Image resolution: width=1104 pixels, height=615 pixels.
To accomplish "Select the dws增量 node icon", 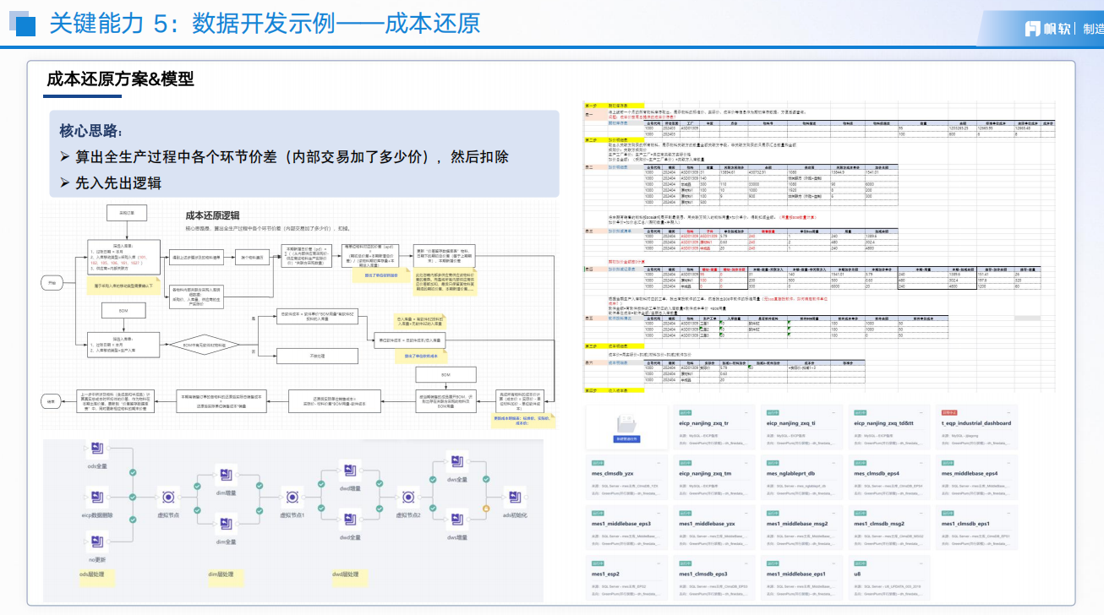I will [456, 521].
